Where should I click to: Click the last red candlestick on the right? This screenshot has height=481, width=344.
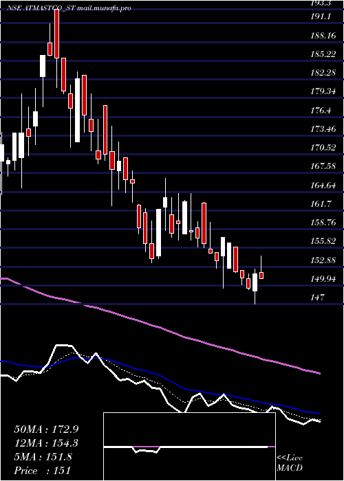[x=261, y=276]
